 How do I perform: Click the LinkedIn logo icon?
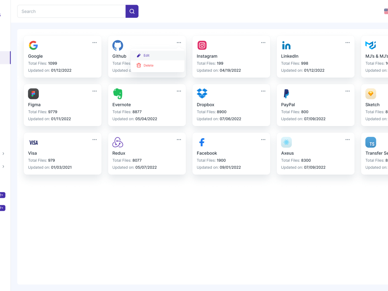(286, 45)
